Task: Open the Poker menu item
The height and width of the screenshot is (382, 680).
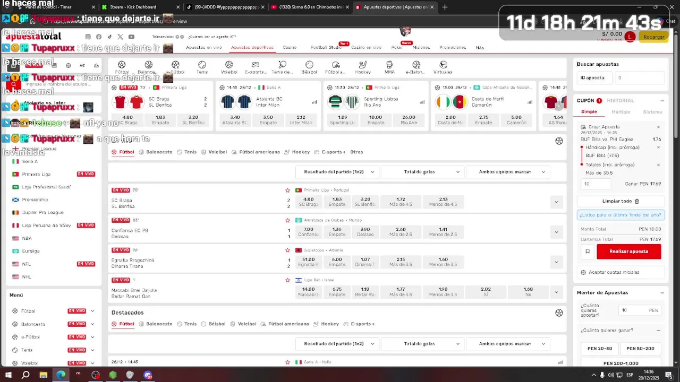Action: point(397,47)
